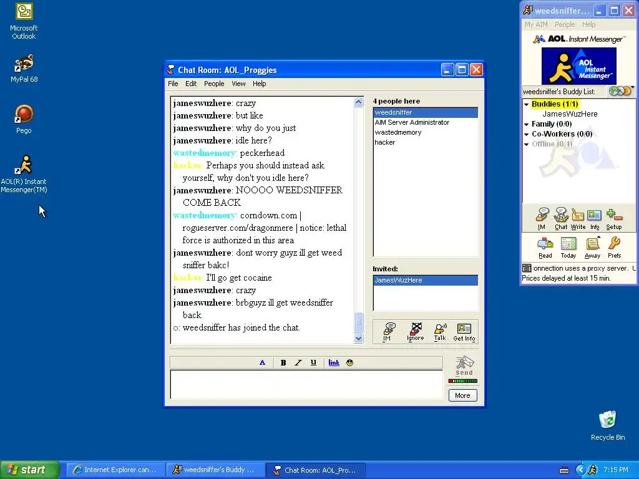Open My AIM menu in Buddy List
Image resolution: width=639 pixels, height=479 pixels.
[536, 24]
